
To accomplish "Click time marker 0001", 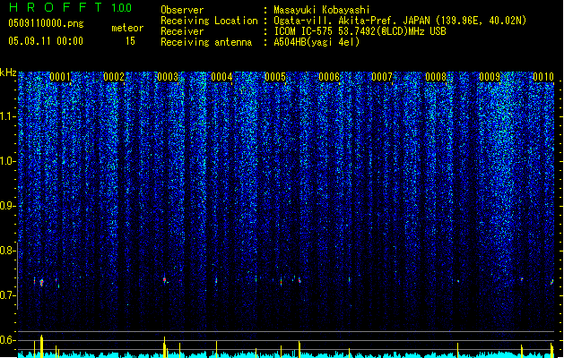I will pyautogui.click(x=60, y=77).
